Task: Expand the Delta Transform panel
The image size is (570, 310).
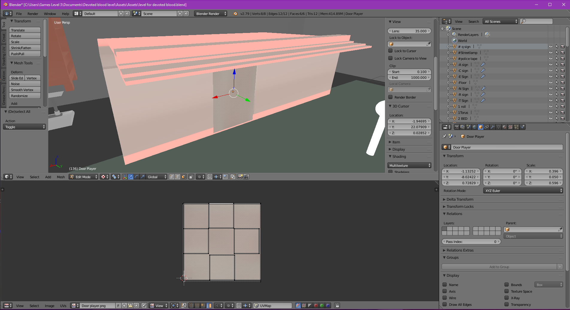Action: tap(460, 199)
